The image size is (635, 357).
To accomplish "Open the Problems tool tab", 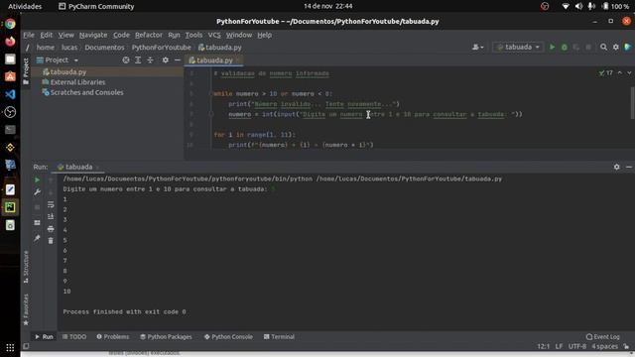I will click(x=113, y=337).
